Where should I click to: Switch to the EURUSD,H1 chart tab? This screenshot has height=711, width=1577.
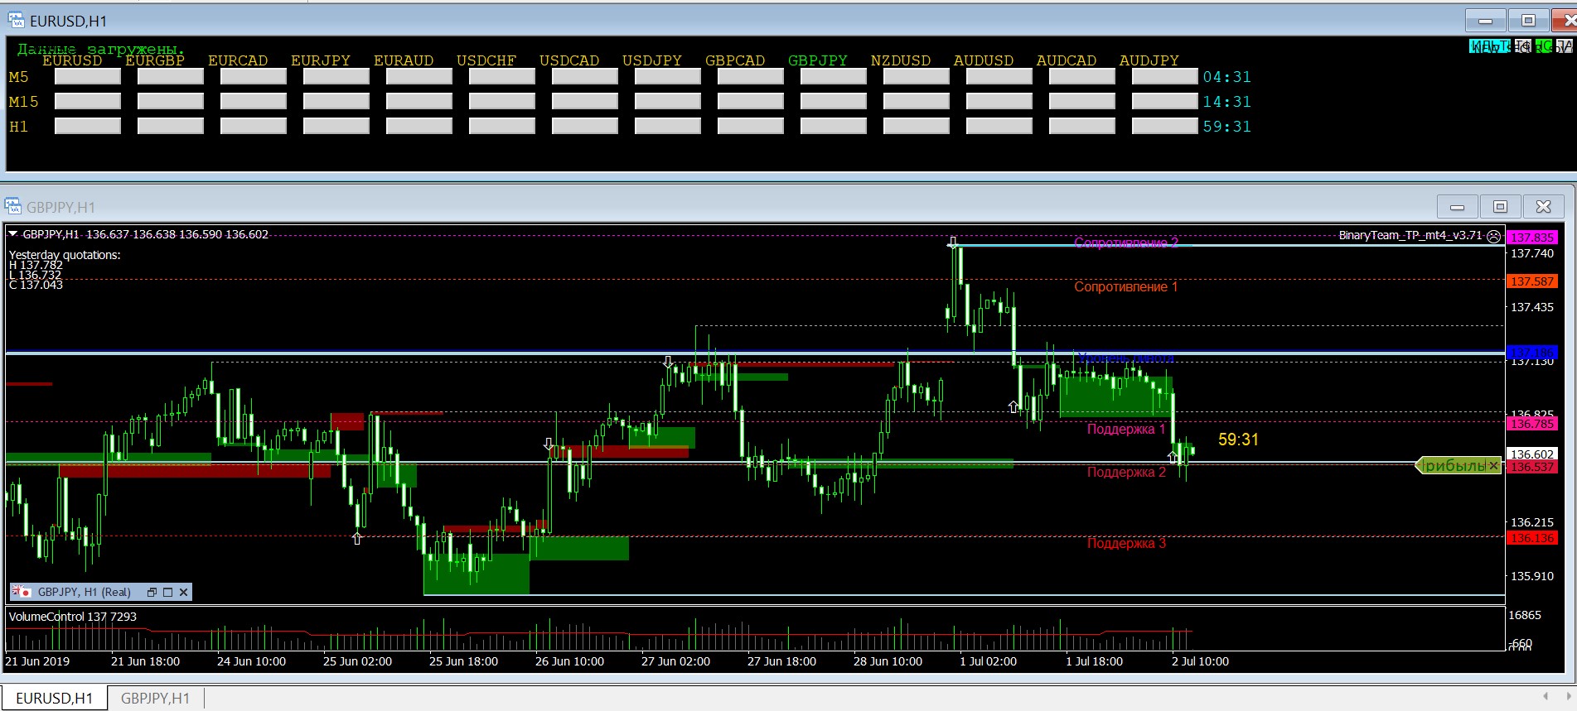[55, 698]
